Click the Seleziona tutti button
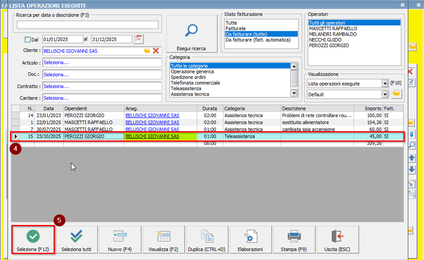Viewport: 424px width, 260px height. tap(77, 240)
